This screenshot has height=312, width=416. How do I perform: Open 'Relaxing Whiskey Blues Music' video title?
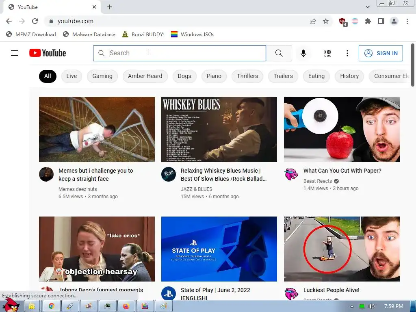[x=224, y=175]
